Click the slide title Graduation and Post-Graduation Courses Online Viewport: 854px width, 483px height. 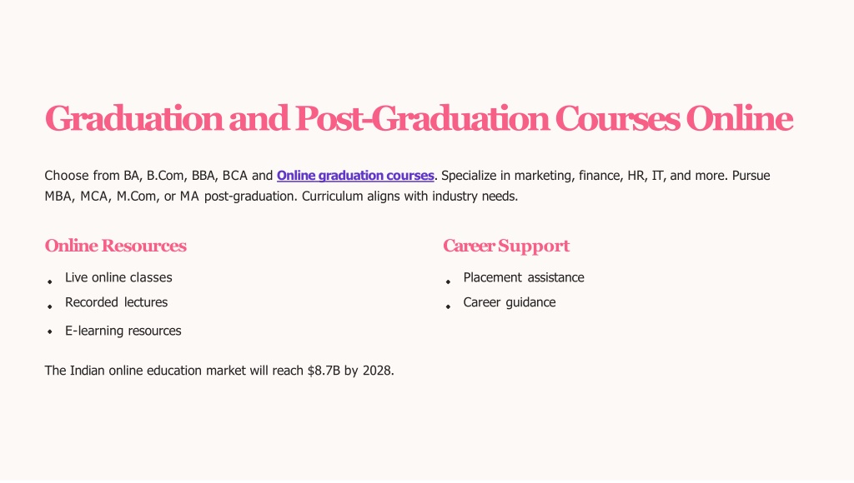(x=419, y=118)
